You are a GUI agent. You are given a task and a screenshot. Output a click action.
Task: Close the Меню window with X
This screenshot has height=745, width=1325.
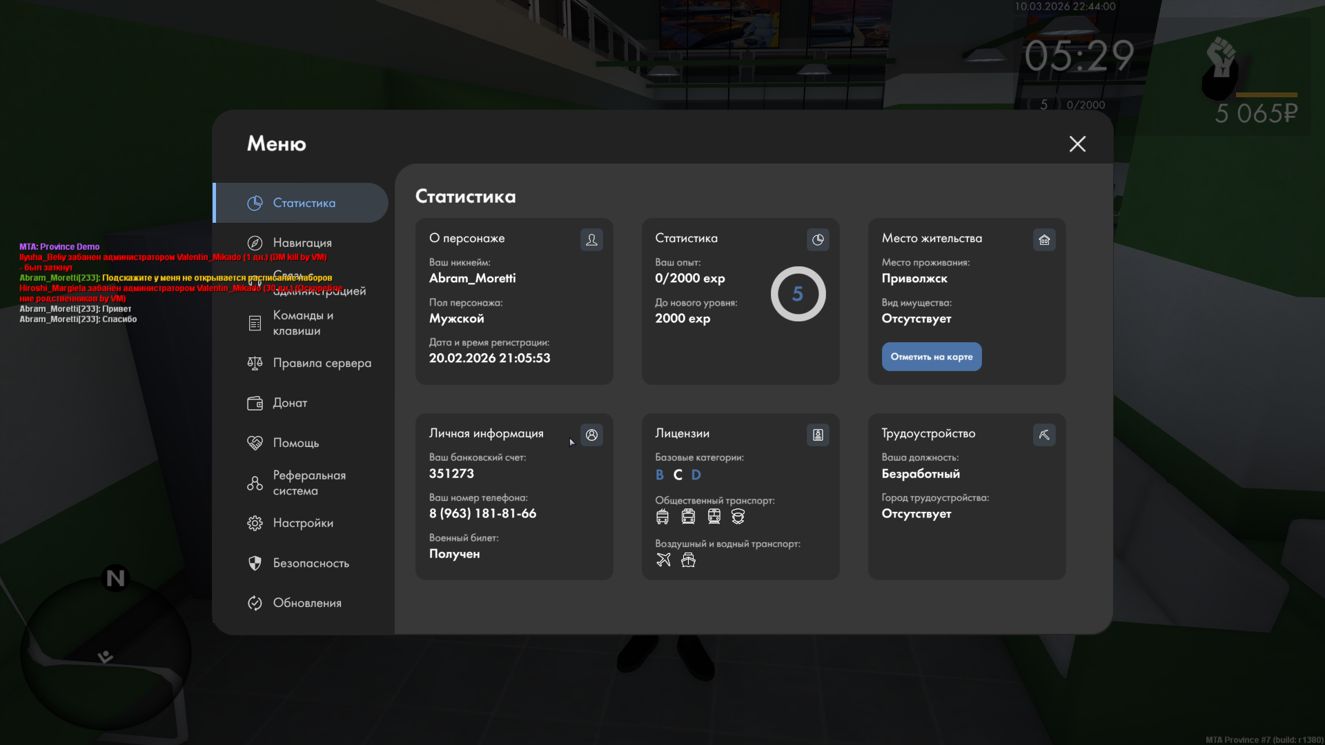click(x=1077, y=143)
